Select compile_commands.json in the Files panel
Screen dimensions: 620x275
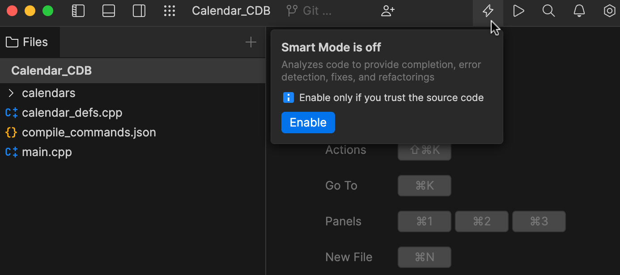coord(89,132)
